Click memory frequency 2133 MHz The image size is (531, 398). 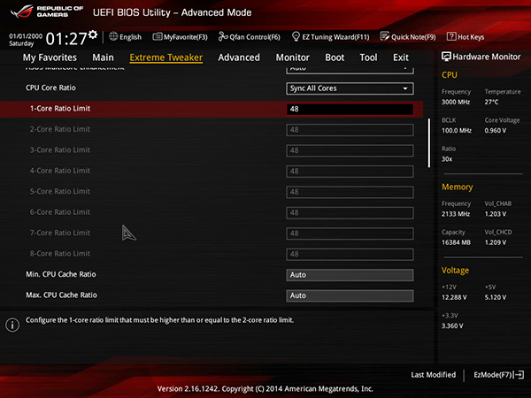[456, 214]
